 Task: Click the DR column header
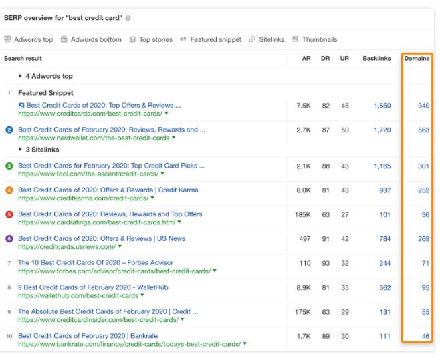pos(325,59)
